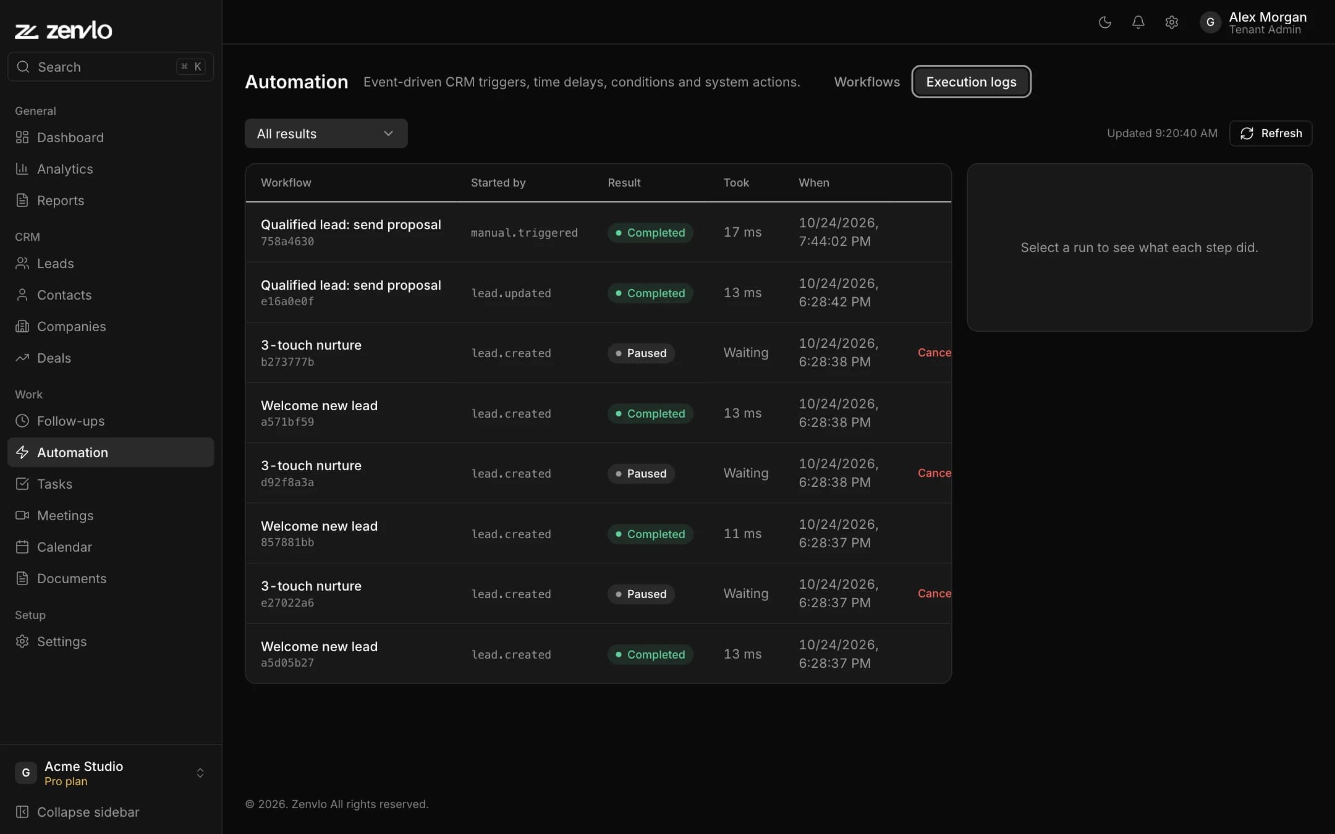Open Reports in the sidebar
1335x834 pixels.
pyautogui.click(x=111, y=200)
